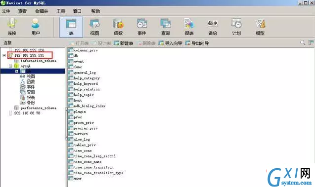Click 打开表 (Open Table) button

(x=79, y=43)
